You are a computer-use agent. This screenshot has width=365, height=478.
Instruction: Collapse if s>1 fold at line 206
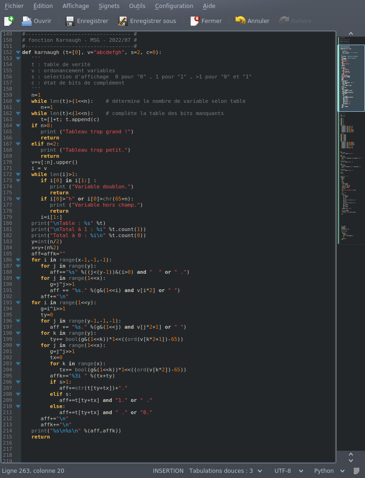[x=18, y=382]
